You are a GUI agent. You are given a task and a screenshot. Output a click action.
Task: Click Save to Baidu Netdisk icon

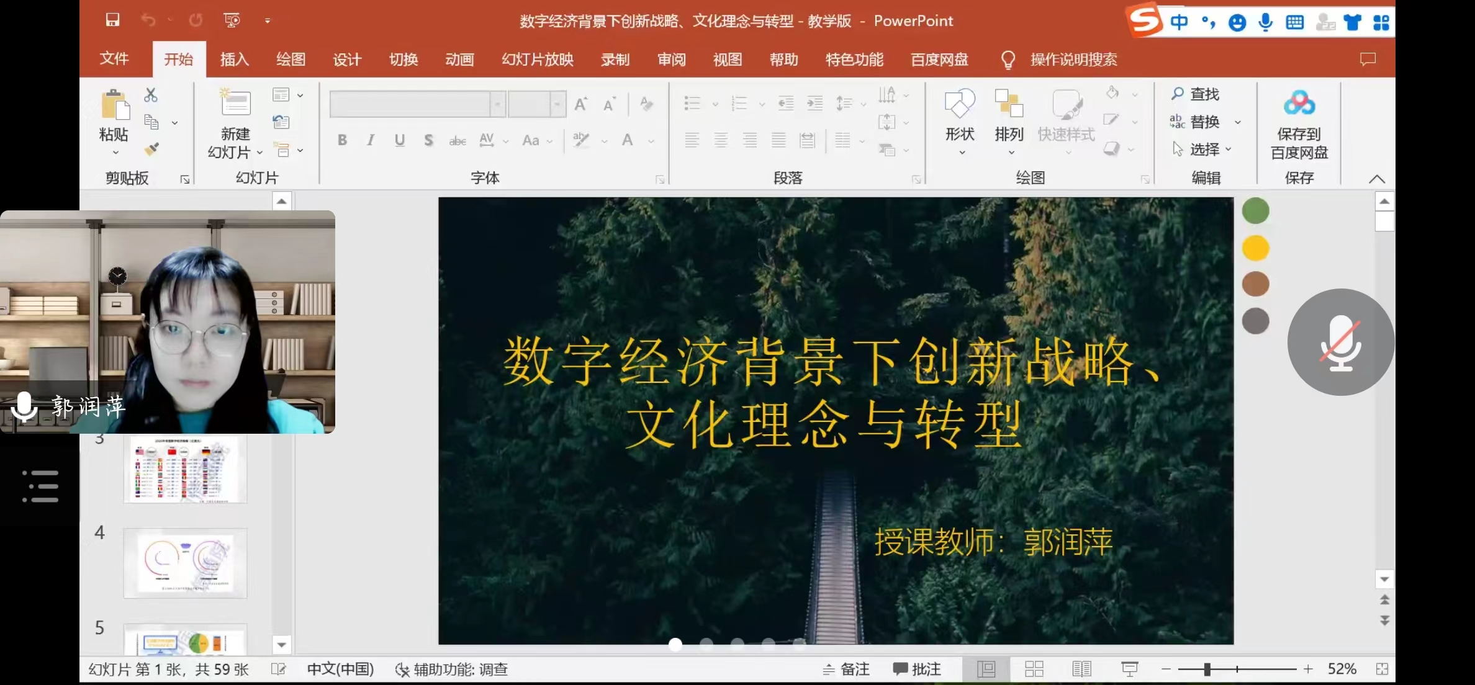pyautogui.click(x=1299, y=104)
